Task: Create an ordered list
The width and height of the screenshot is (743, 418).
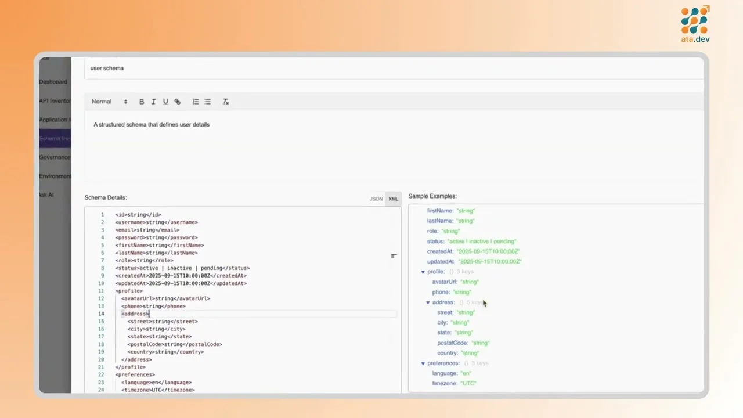Action: [196, 102]
